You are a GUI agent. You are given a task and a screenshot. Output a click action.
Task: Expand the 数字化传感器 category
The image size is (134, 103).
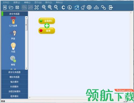(14, 72)
